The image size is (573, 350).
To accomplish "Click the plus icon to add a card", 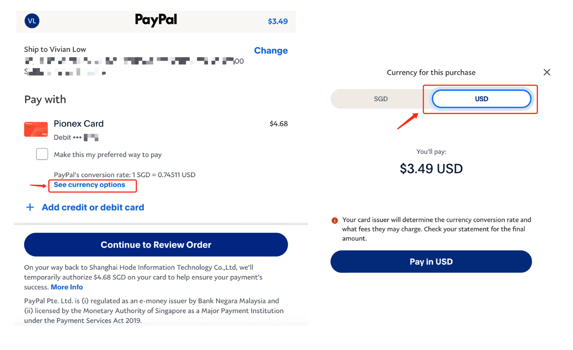I will coord(30,207).
